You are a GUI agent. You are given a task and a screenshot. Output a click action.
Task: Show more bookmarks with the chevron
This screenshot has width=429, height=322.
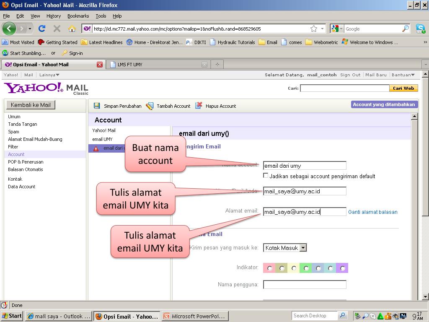pos(425,42)
